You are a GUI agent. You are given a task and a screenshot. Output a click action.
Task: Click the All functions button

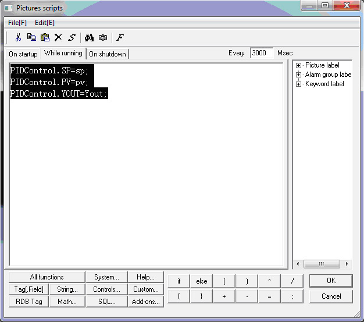coord(47,277)
